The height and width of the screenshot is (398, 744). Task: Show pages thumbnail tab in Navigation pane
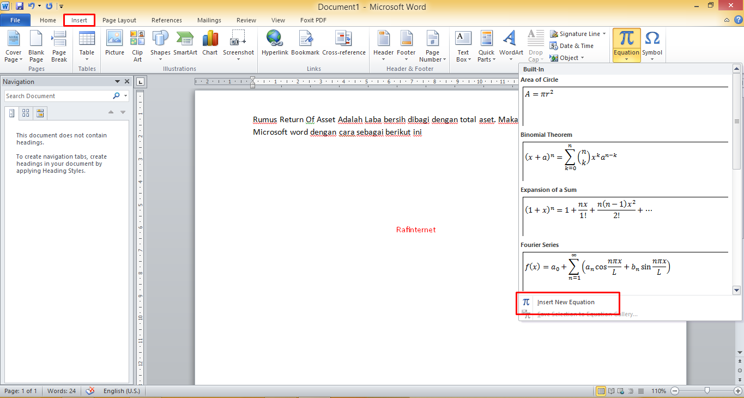pos(26,113)
